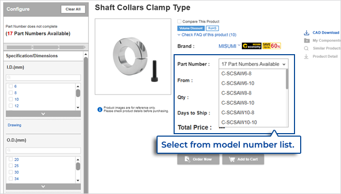This screenshot has height=194, width=341.
Task: Open My Components folder icon
Action: click(x=306, y=40)
